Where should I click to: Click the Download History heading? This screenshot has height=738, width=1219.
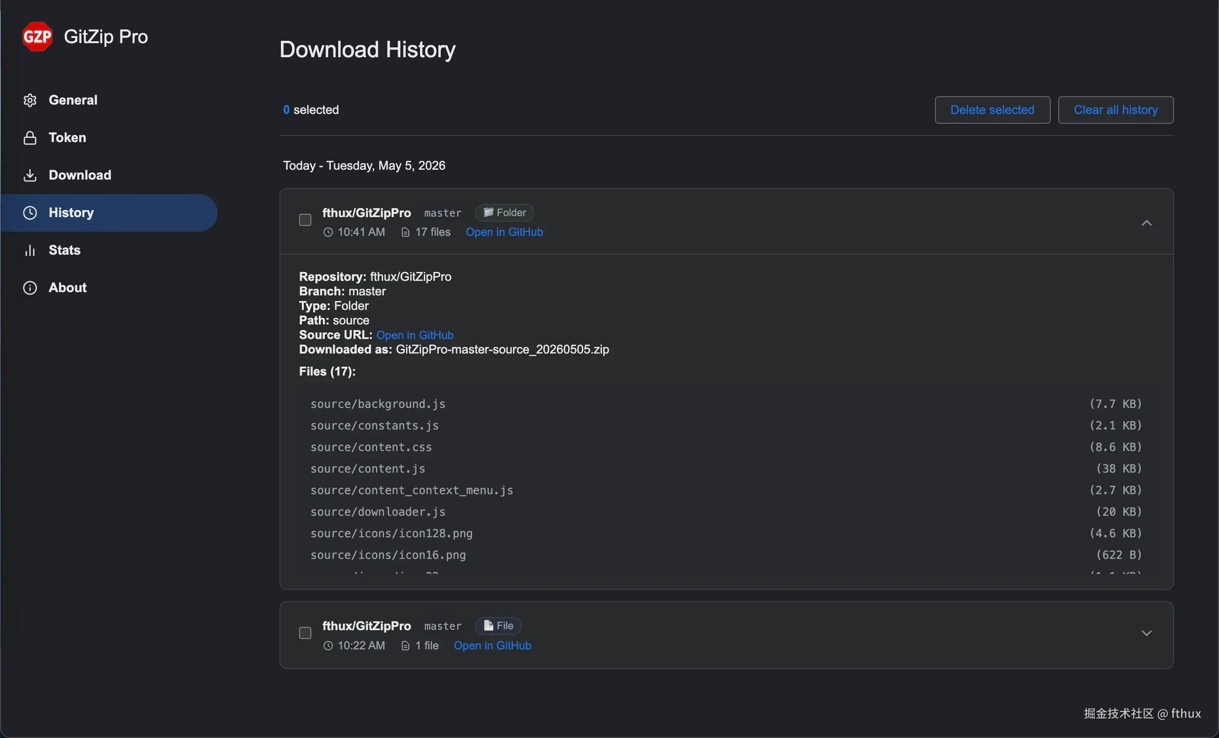(x=368, y=49)
